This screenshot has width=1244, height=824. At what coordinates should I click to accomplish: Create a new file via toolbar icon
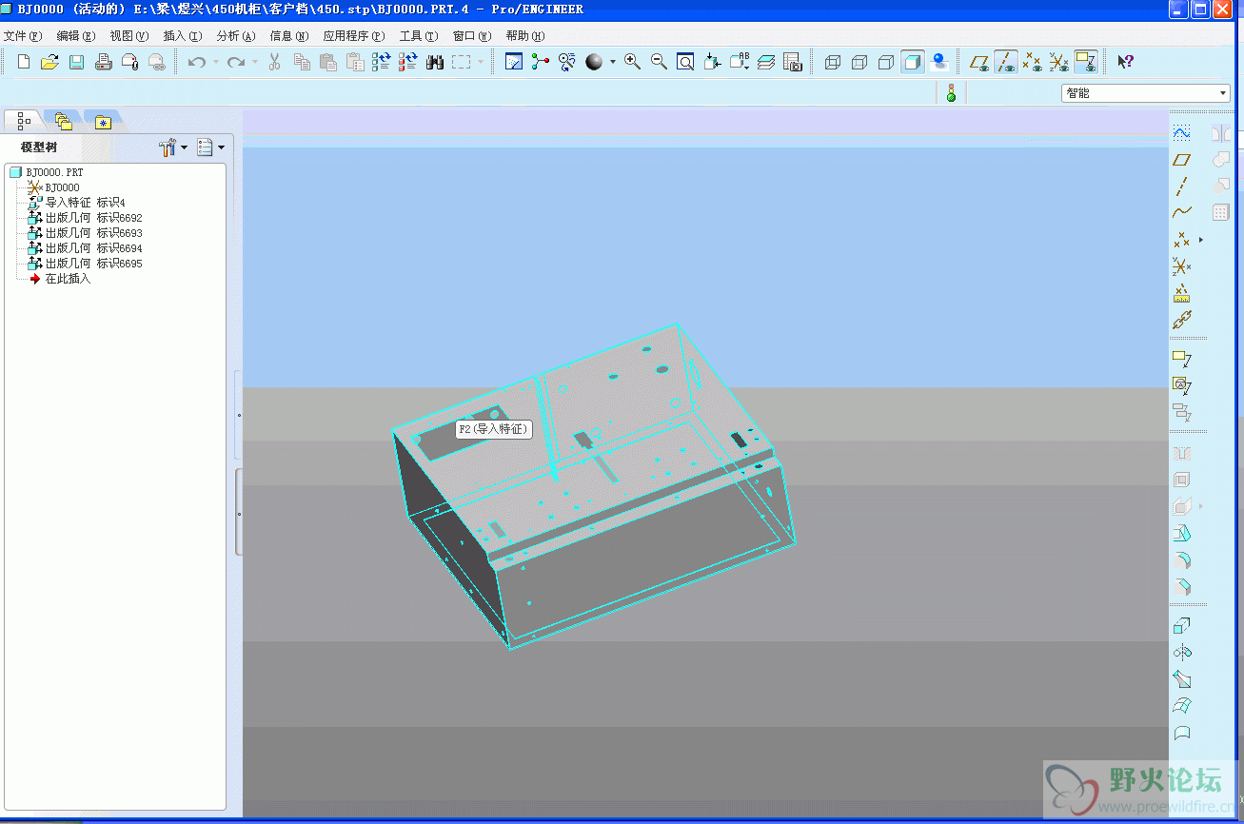point(24,62)
